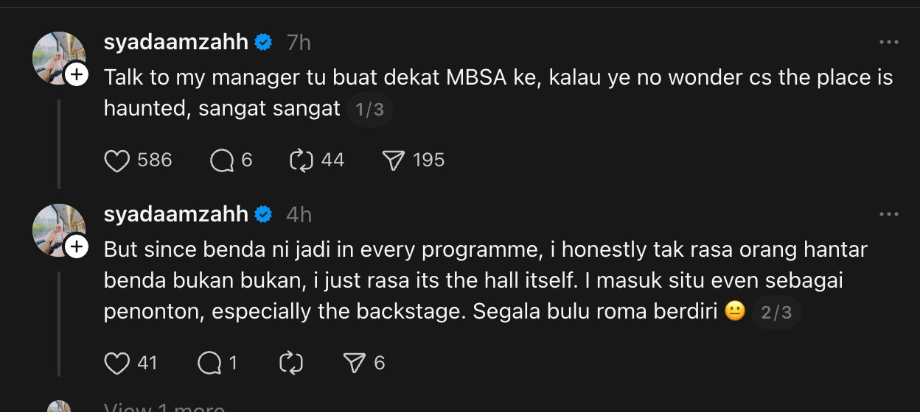Click the 4h timestamp on second post
This screenshot has height=412, width=920.
[299, 215]
